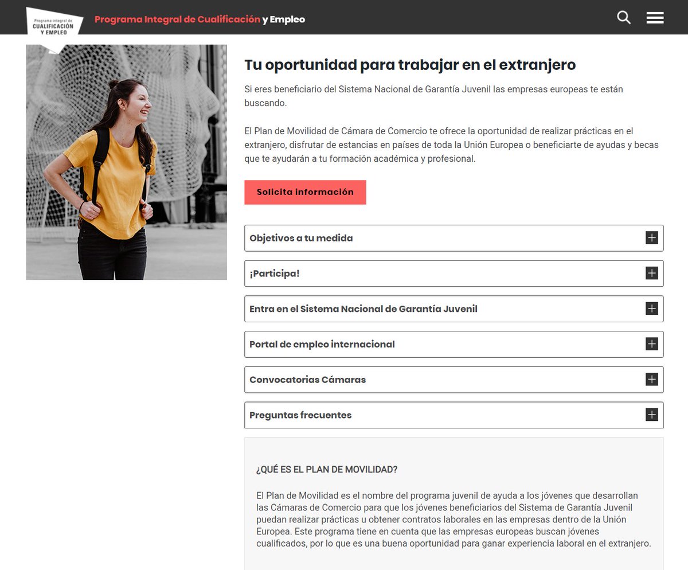Expand the ¡Participa! plus icon
The image size is (688, 570).
pos(651,274)
